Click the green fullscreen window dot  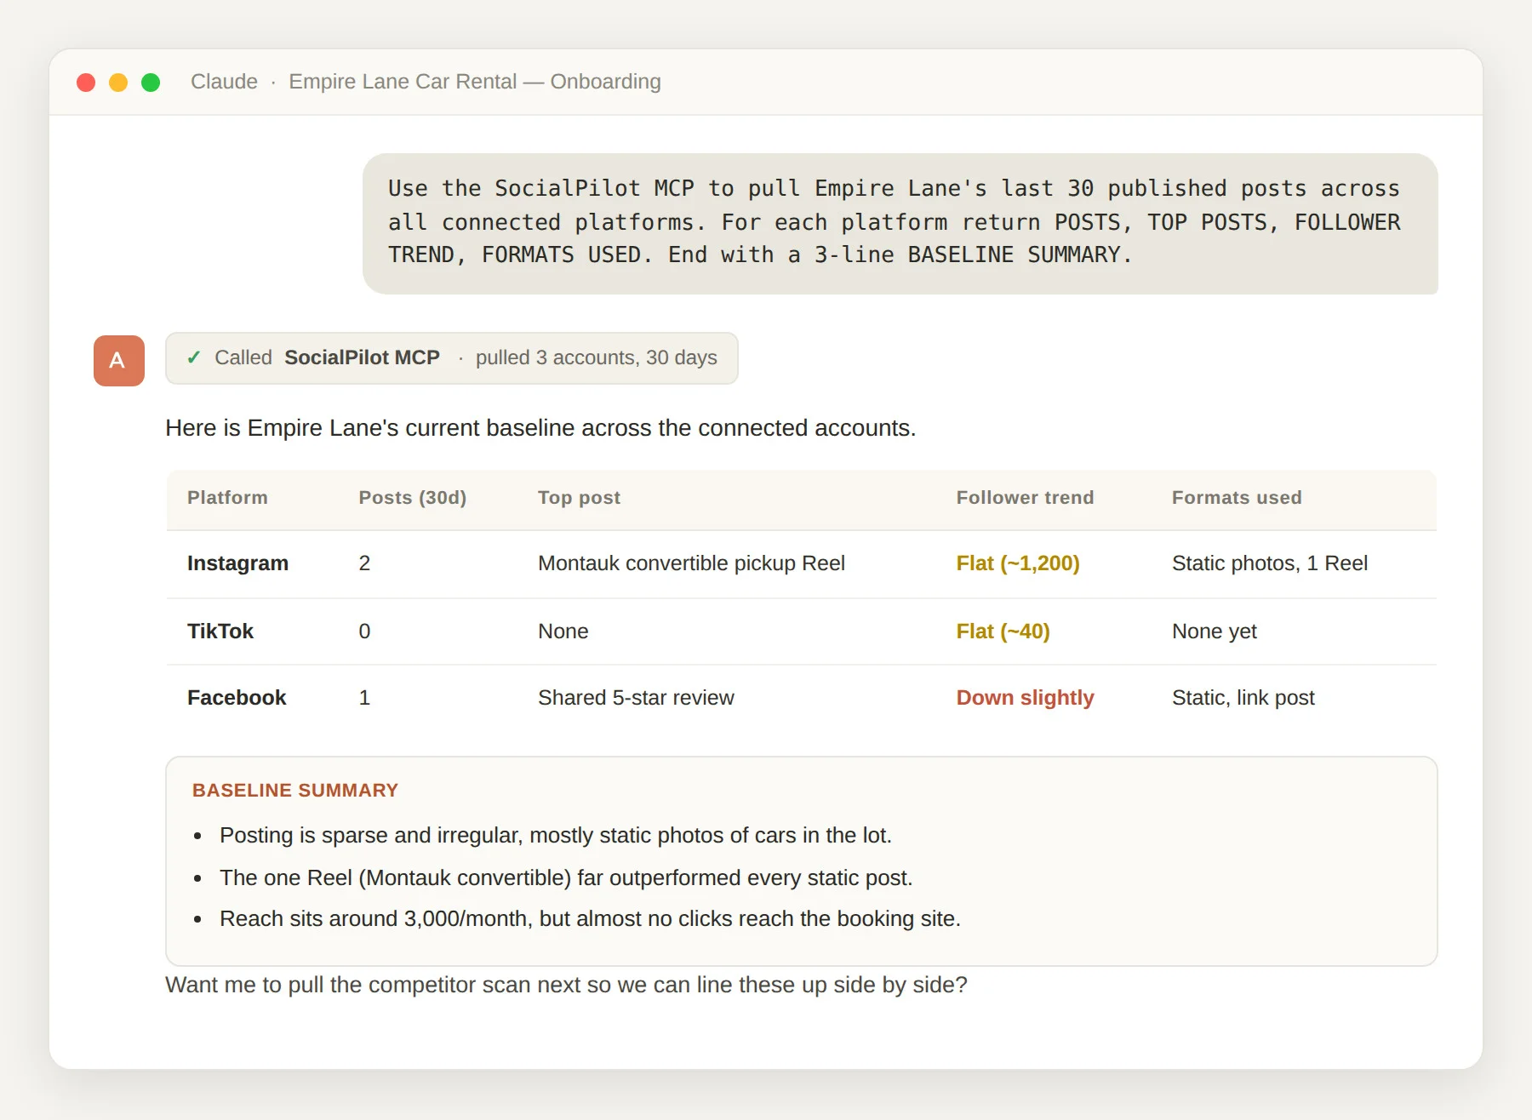pos(151,82)
